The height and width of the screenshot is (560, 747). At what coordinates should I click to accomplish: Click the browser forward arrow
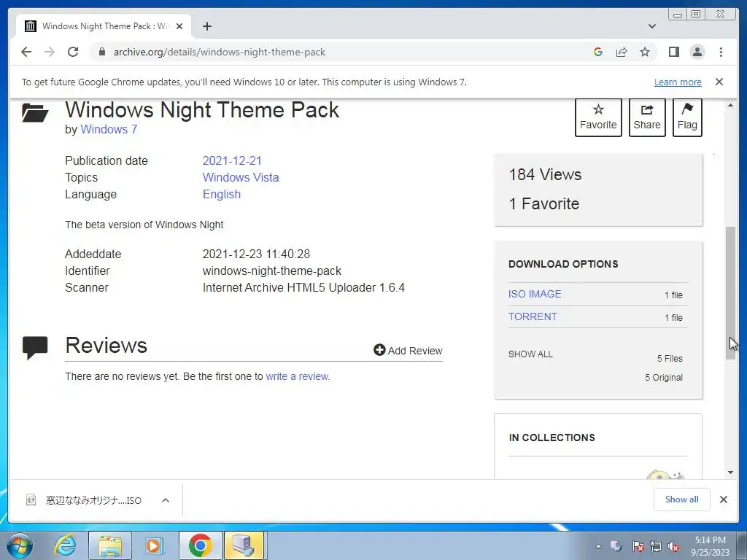(x=50, y=52)
